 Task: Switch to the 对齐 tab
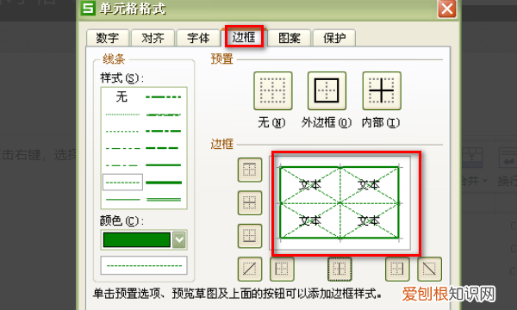(153, 38)
